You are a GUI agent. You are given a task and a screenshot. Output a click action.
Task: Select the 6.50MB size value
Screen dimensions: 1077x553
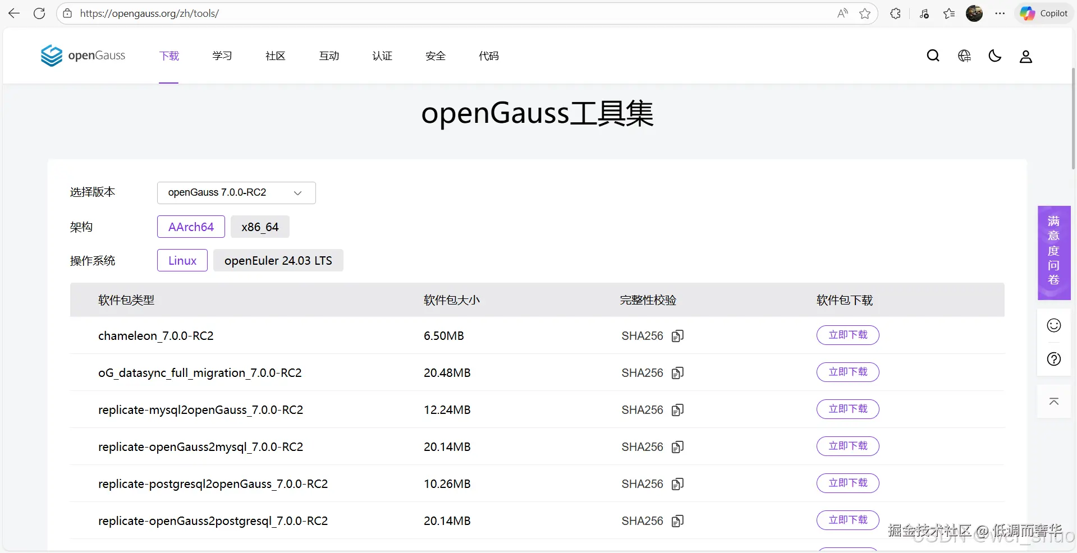coord(444,336)
